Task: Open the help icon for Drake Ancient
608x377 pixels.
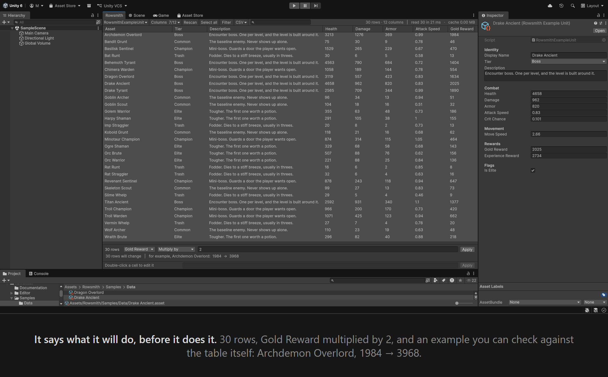Action: pos(595,23)
